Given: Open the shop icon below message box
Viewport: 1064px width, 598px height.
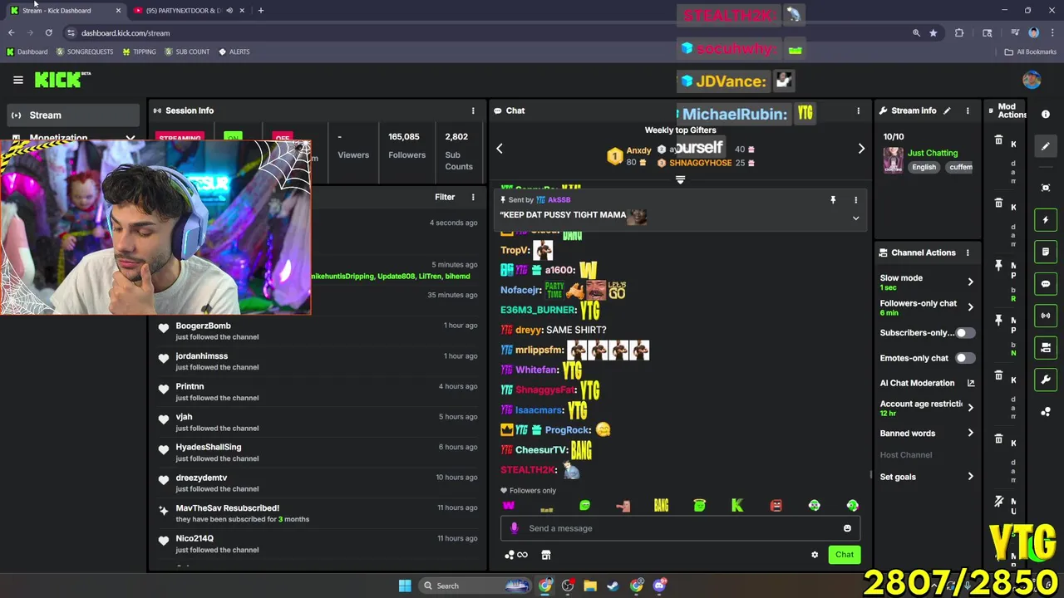Looking at the screenshot, I should [546, 555].
